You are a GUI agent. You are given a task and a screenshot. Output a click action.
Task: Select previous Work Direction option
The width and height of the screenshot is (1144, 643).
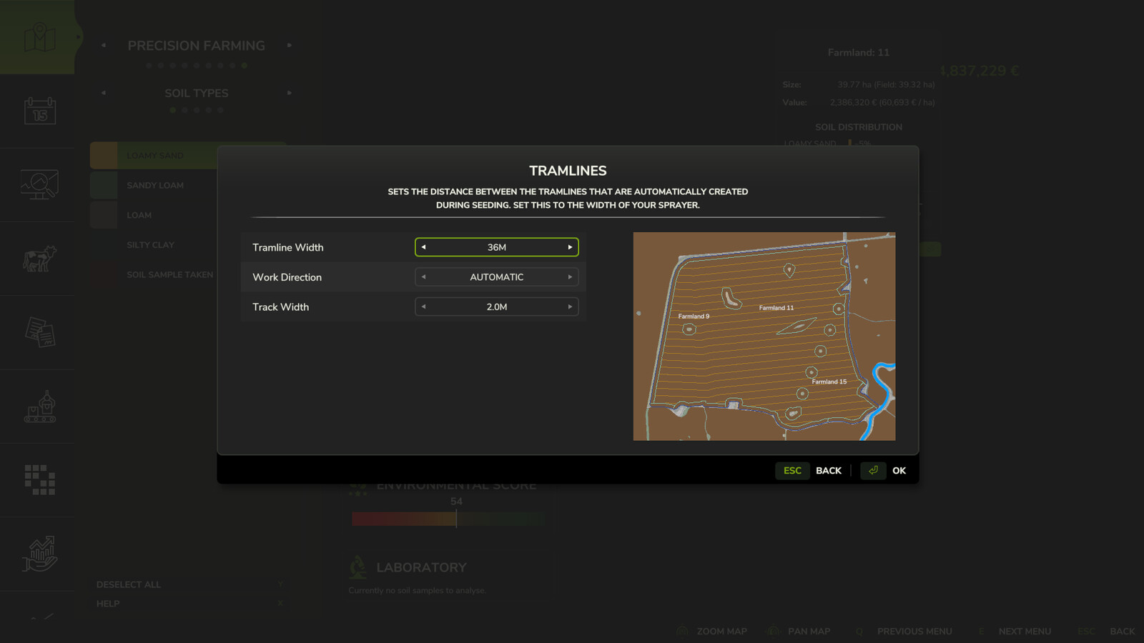click(x=423, y=277)
